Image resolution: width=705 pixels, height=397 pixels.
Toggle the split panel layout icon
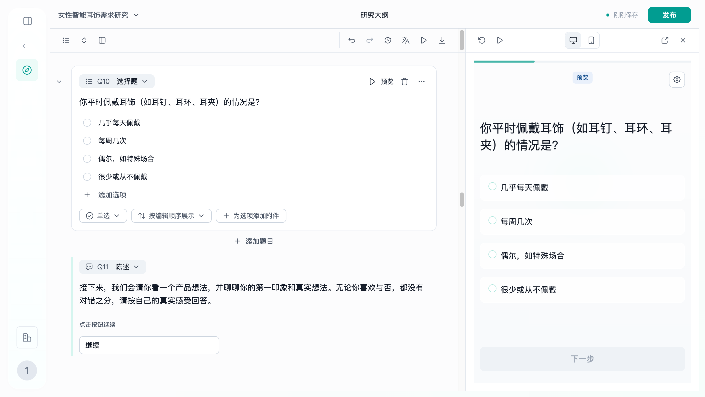(102, 41)
